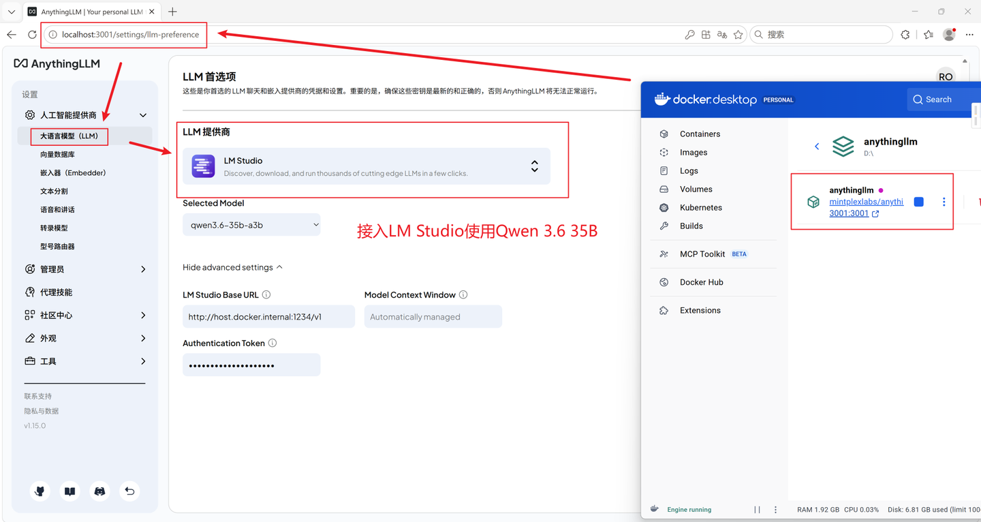
Task: Click the Docker whale icon in status bar
Action: [655, 509]
